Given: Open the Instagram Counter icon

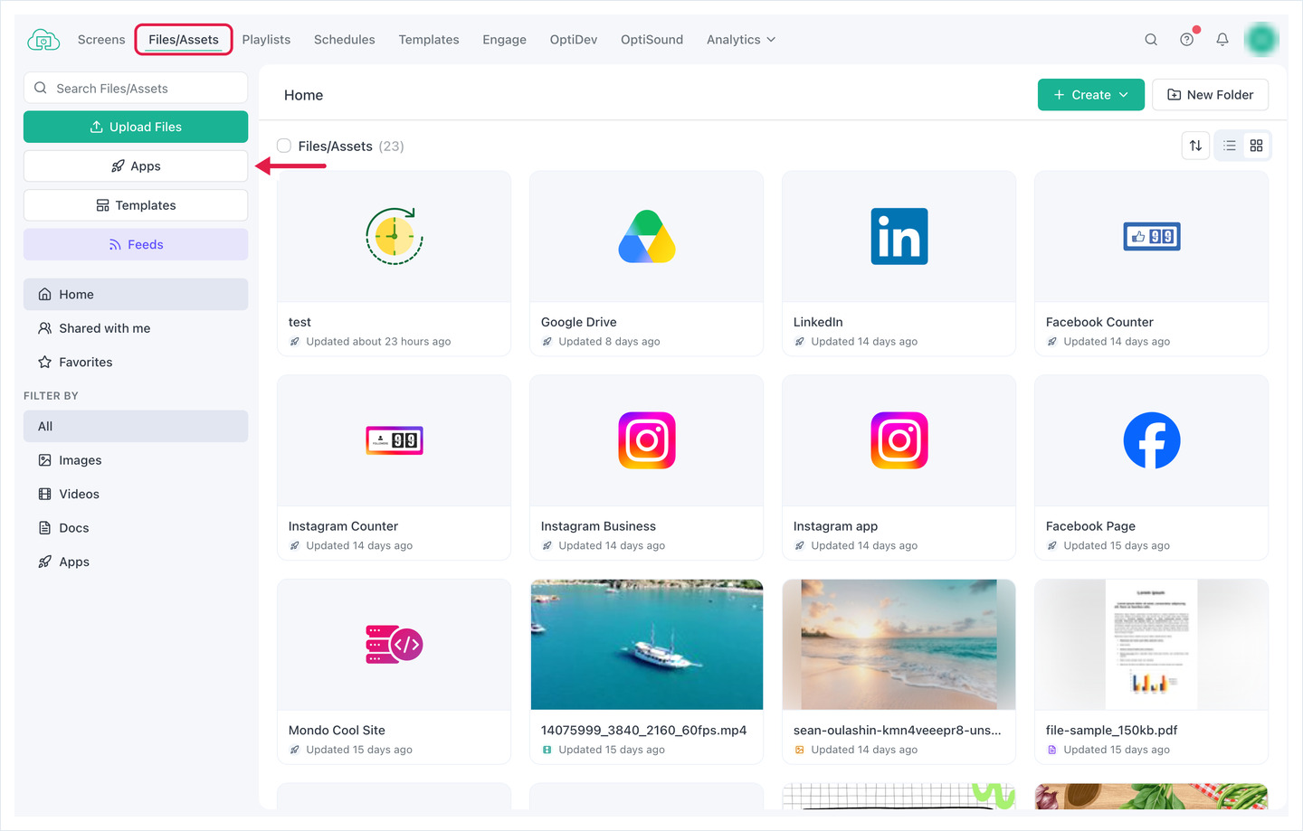Looking at the screenshot, I should 395,440.
